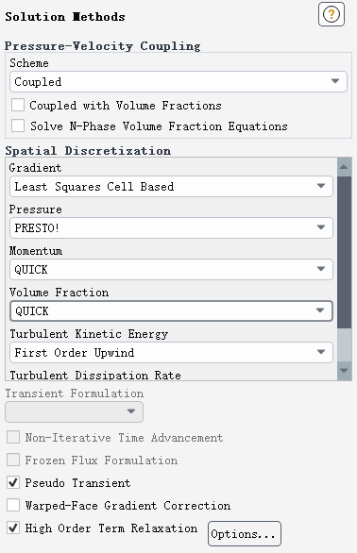Click the Transient Formulation dropdown

[75, 411]
